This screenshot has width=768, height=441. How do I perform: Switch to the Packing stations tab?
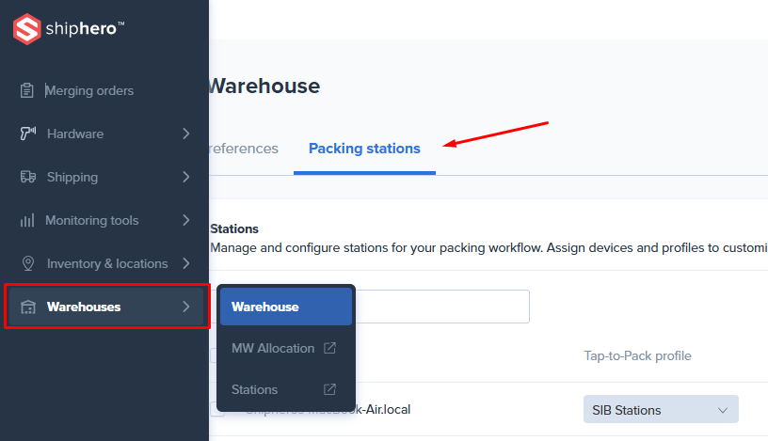(364, 149)
